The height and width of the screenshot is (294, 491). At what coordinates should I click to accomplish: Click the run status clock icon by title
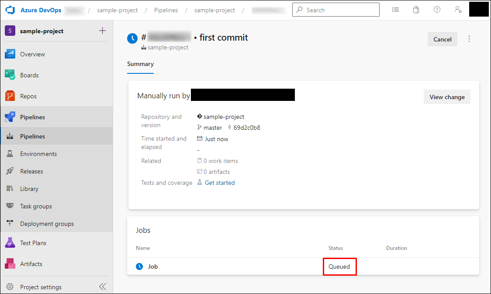coord(132,38)
